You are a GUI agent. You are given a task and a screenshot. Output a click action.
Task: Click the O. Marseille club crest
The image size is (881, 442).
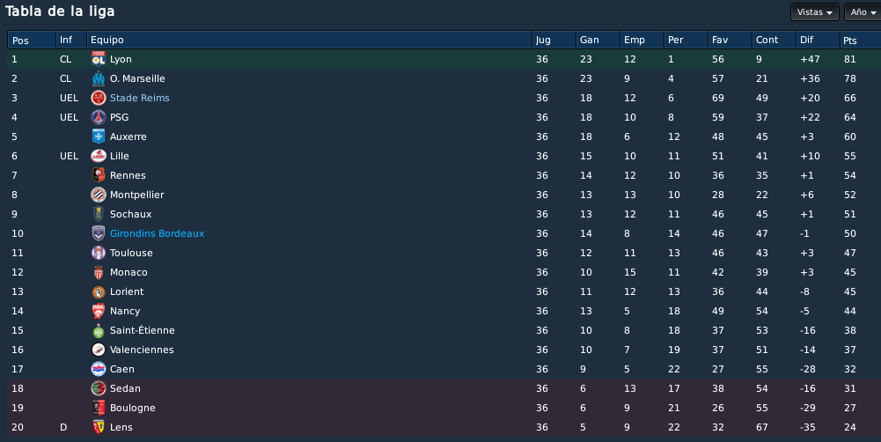[99, 78]
